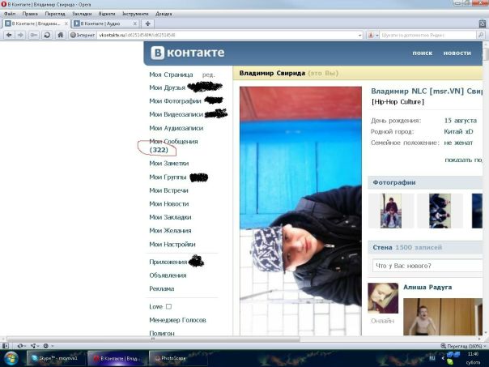This screenshot has width=489, height=367.
Task: Open Мои Закладки
Action: [170, 217]
